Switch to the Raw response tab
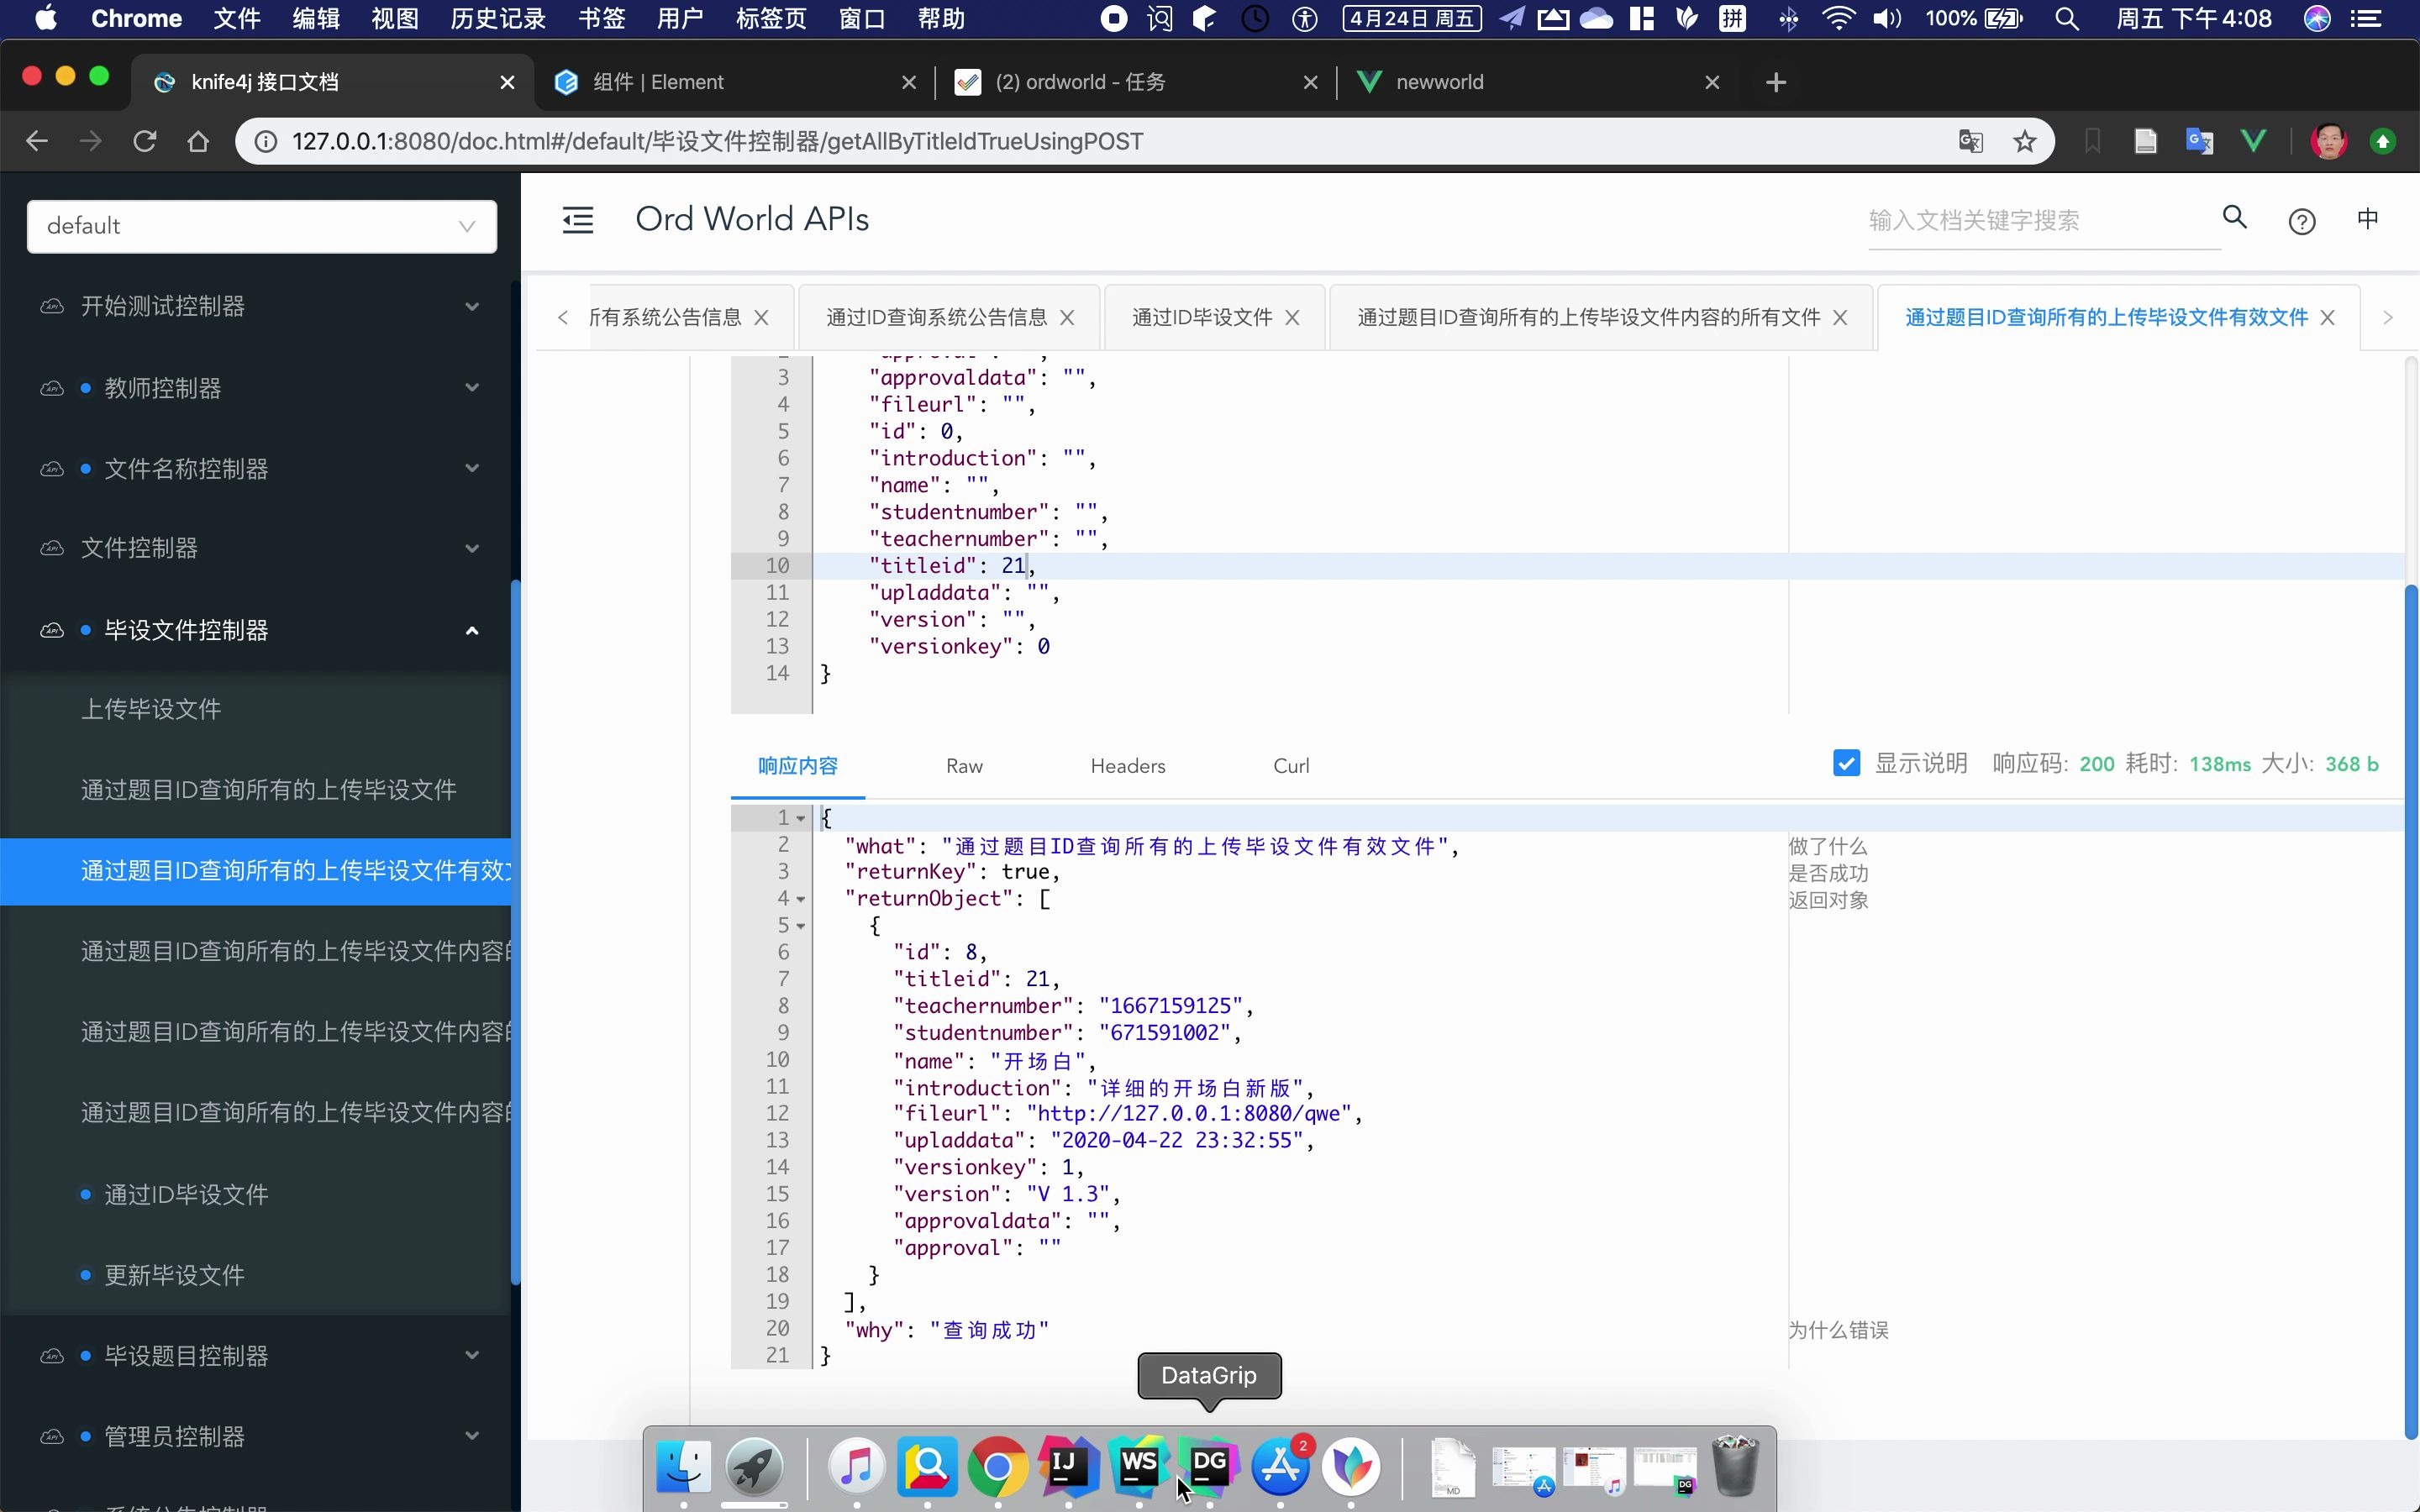This screenshot has width=2420, height=1512. tap(964, 766)
